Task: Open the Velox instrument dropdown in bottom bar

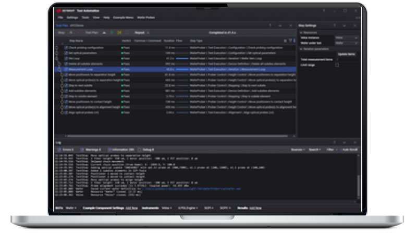Action: tap(167, 208)
